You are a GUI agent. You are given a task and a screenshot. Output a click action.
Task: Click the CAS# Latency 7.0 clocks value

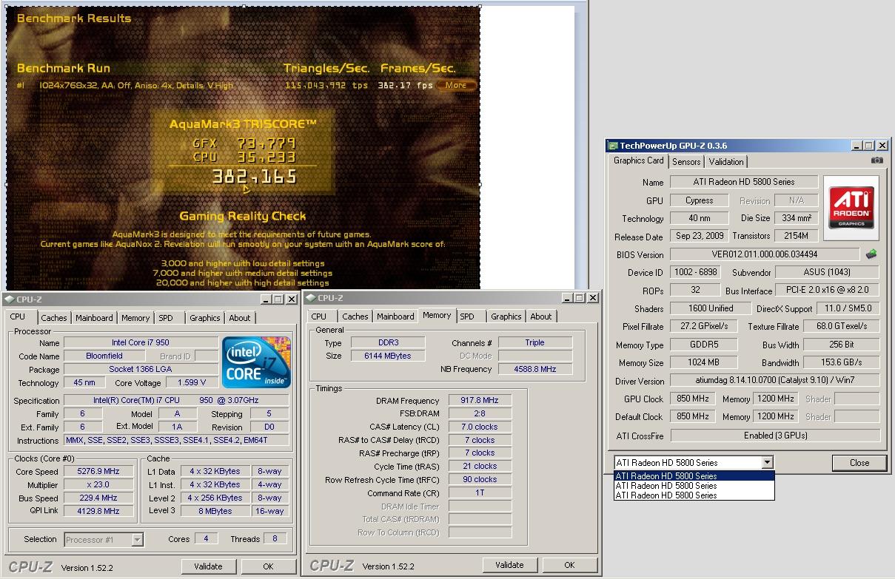point(480,427)
